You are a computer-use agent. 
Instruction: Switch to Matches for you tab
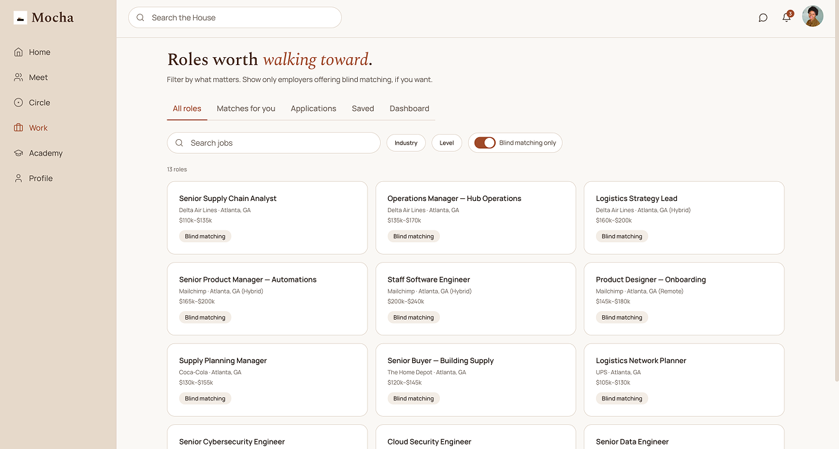pyautogui.click(x=246, y=109)
